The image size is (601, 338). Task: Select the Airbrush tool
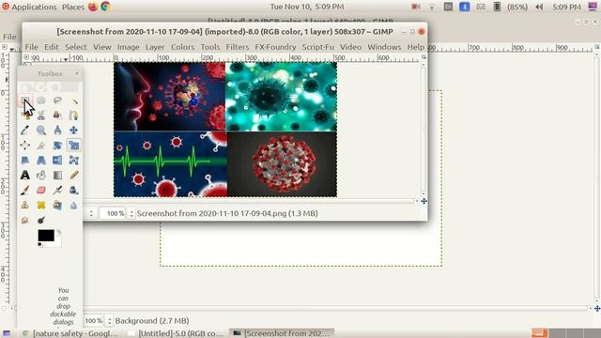pyautogui.click(x=57, y=190)
